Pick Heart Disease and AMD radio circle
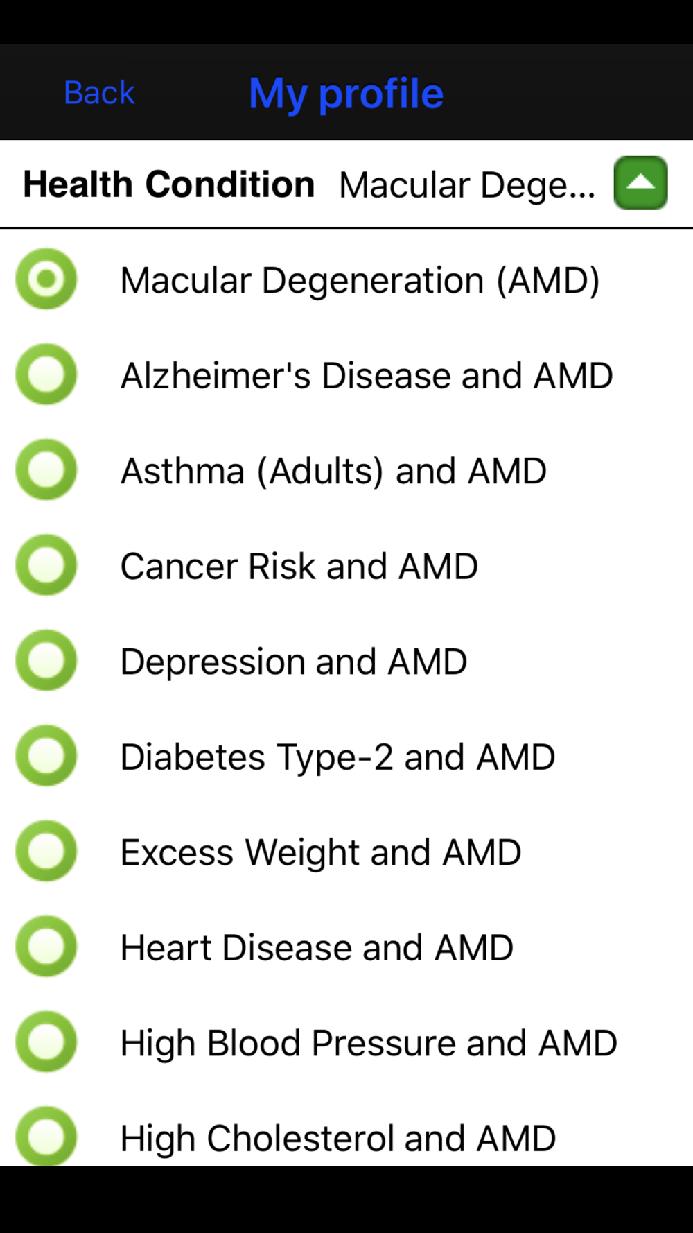Viewport: 693px width, 1233px height. point(46,947)
